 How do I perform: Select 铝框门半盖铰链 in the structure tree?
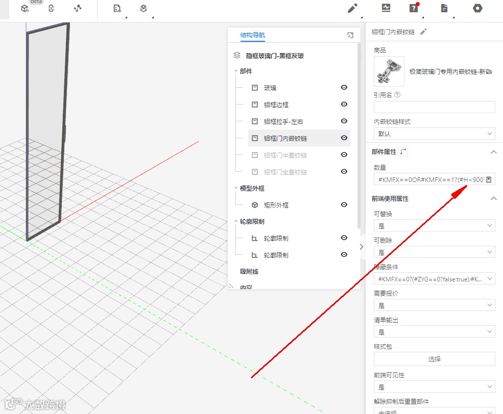(x=285, y=156)
